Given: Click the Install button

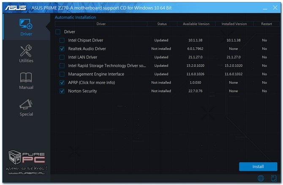Looking at the screenshot, I should tap(258, 166).
